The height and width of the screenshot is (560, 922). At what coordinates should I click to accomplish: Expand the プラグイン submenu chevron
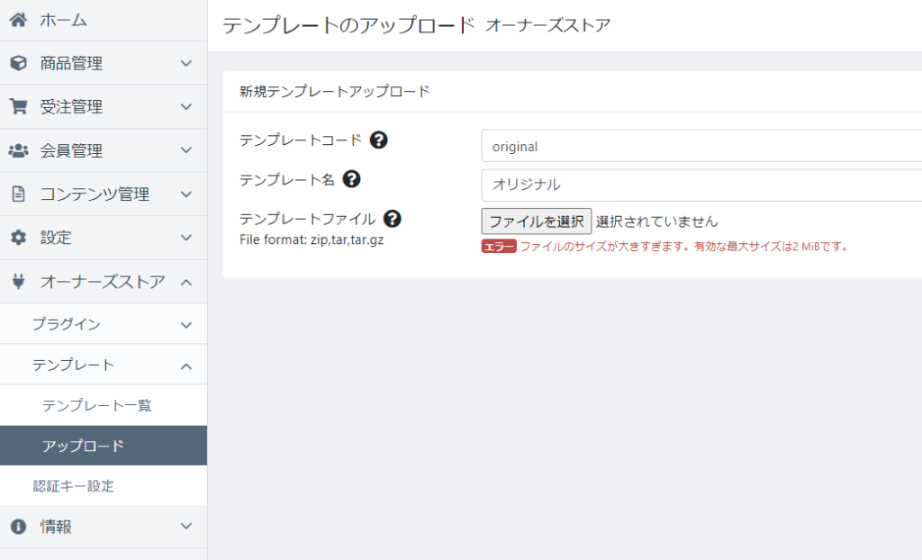click(x=186, y=325)
